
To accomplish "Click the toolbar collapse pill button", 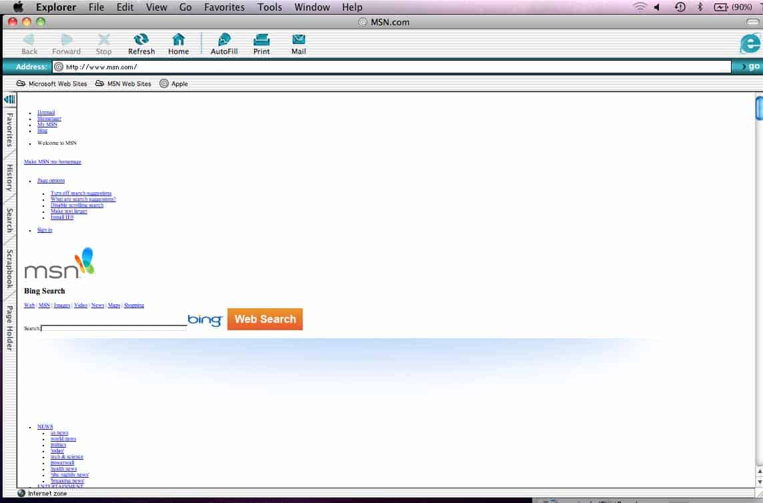I will [752, 22].
